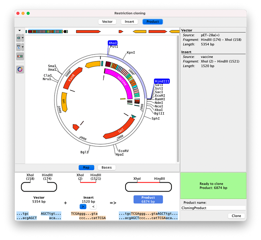Switch to the Vector tab
261x240 pixels.
point(107,22)
